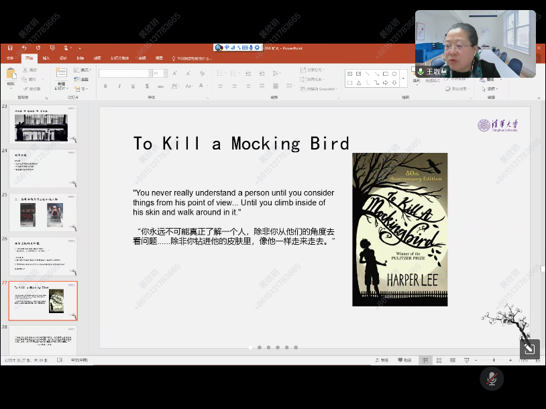546x409 pixels.
Task: Click the Undo arrow icon
Action: coord(24,48)
